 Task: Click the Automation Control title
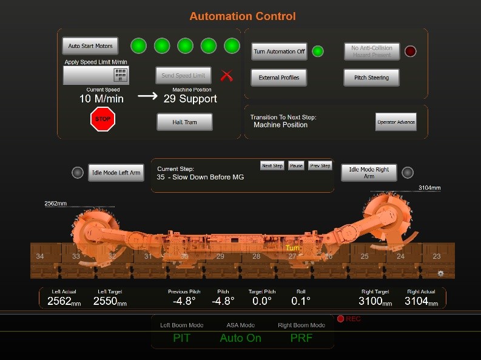coord(243,16)
